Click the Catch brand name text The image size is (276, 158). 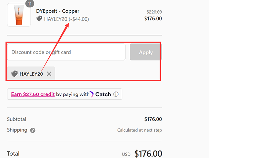pyautogui.click(x=103, y=94)
